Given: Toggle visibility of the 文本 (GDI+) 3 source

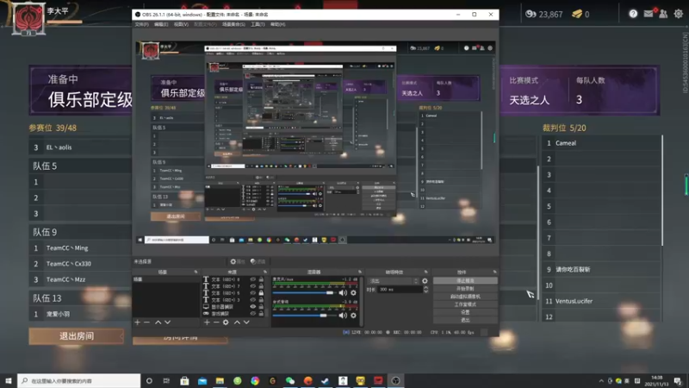Looking at the screenshot, I should click(253, 299).
